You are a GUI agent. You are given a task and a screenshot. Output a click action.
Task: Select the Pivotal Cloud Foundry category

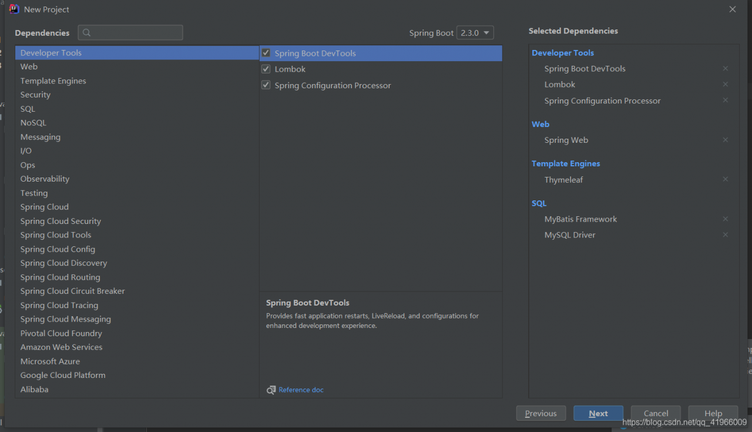137,333
